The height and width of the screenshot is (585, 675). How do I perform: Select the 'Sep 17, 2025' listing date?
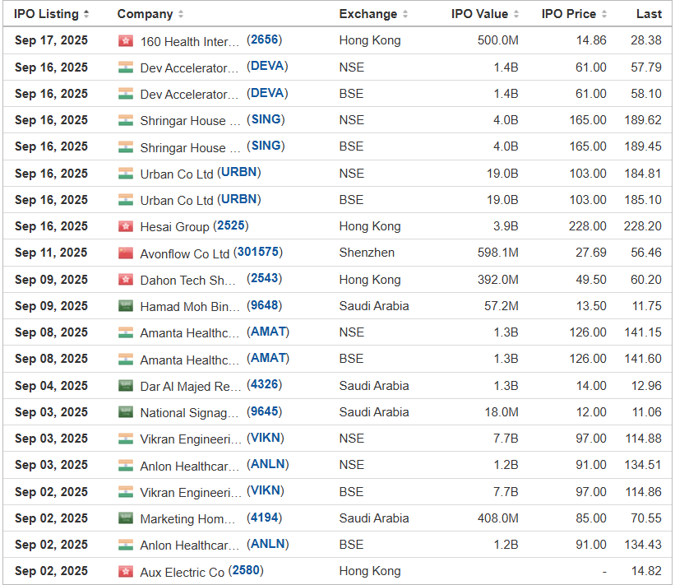click(x=51, y=40)
